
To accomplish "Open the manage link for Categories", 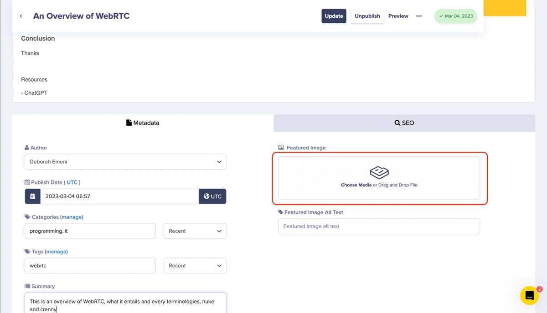I will click(72, 217).
